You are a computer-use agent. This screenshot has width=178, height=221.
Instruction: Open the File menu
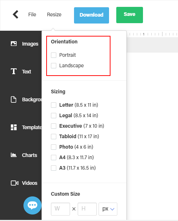click(32, 14)
